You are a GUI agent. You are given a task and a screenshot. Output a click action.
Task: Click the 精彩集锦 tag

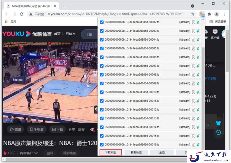coord(70,153)
